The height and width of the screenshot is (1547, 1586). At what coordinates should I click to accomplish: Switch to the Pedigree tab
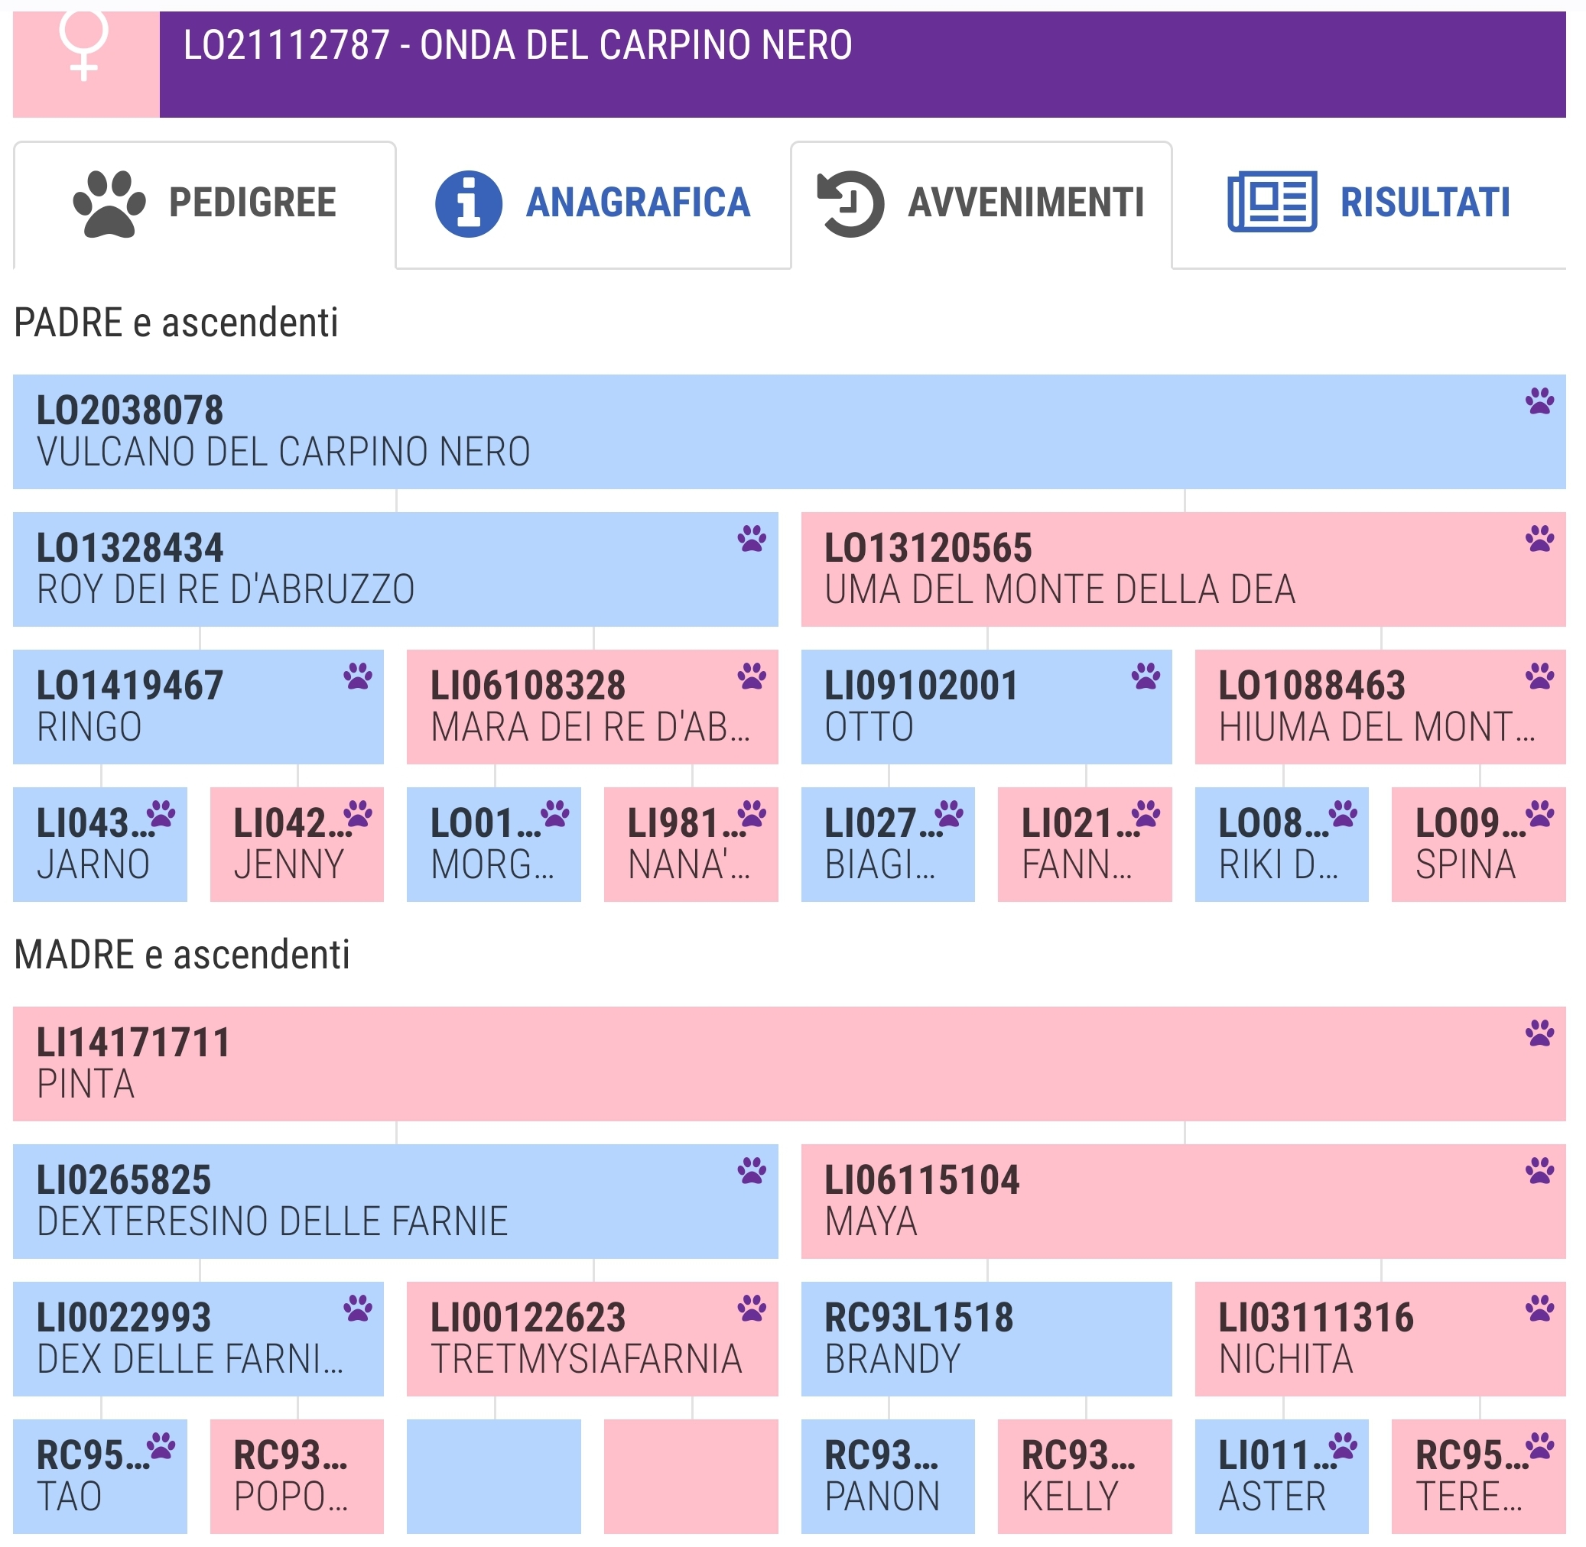204,203
